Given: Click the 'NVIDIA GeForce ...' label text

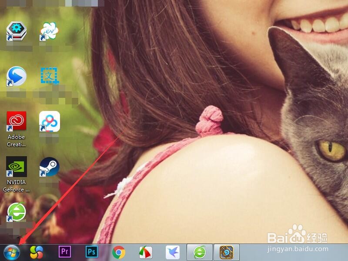Looking at the screenshot, I should pos(16,186).
